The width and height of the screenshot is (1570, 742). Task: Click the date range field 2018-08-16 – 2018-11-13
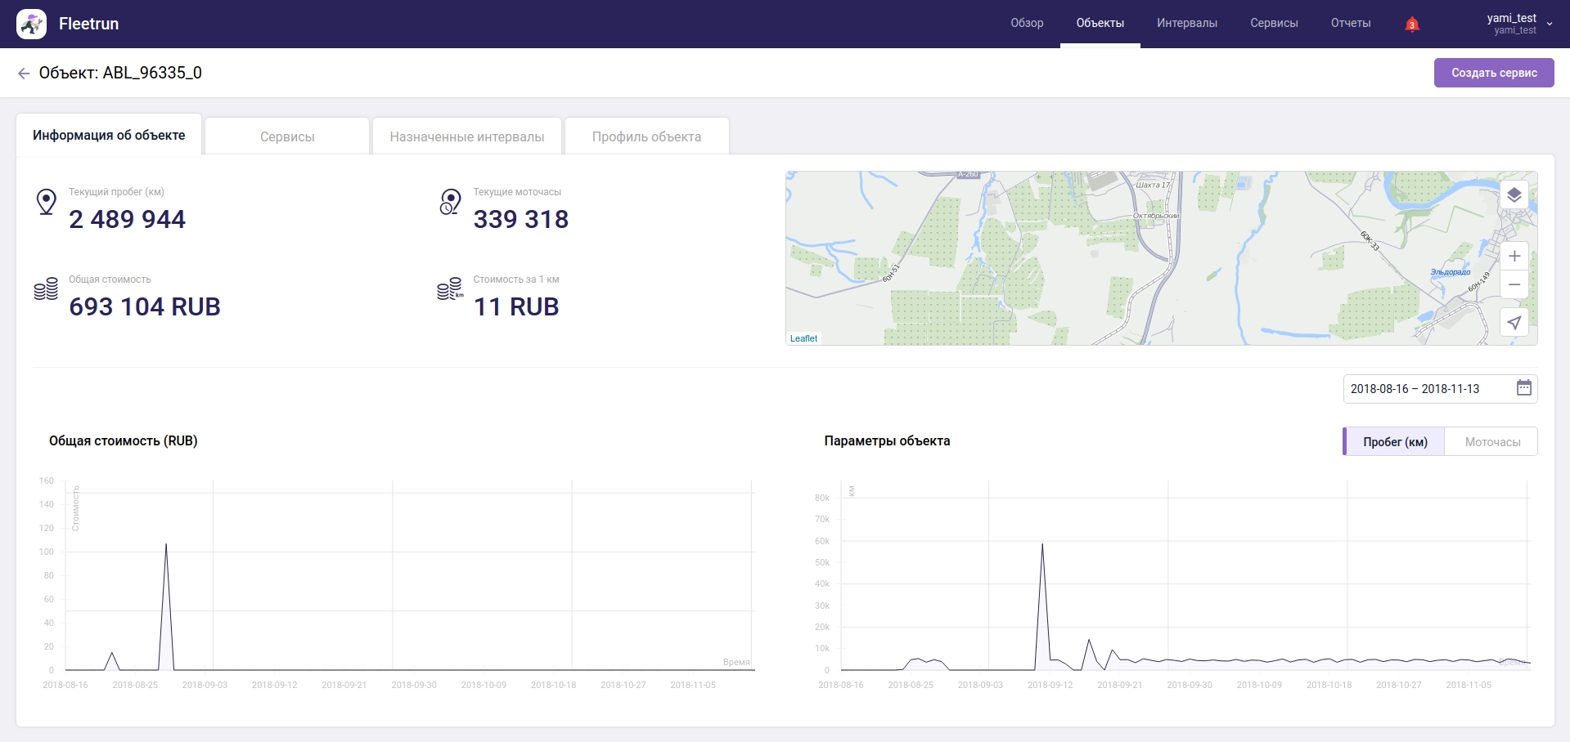click(1415, 389)
